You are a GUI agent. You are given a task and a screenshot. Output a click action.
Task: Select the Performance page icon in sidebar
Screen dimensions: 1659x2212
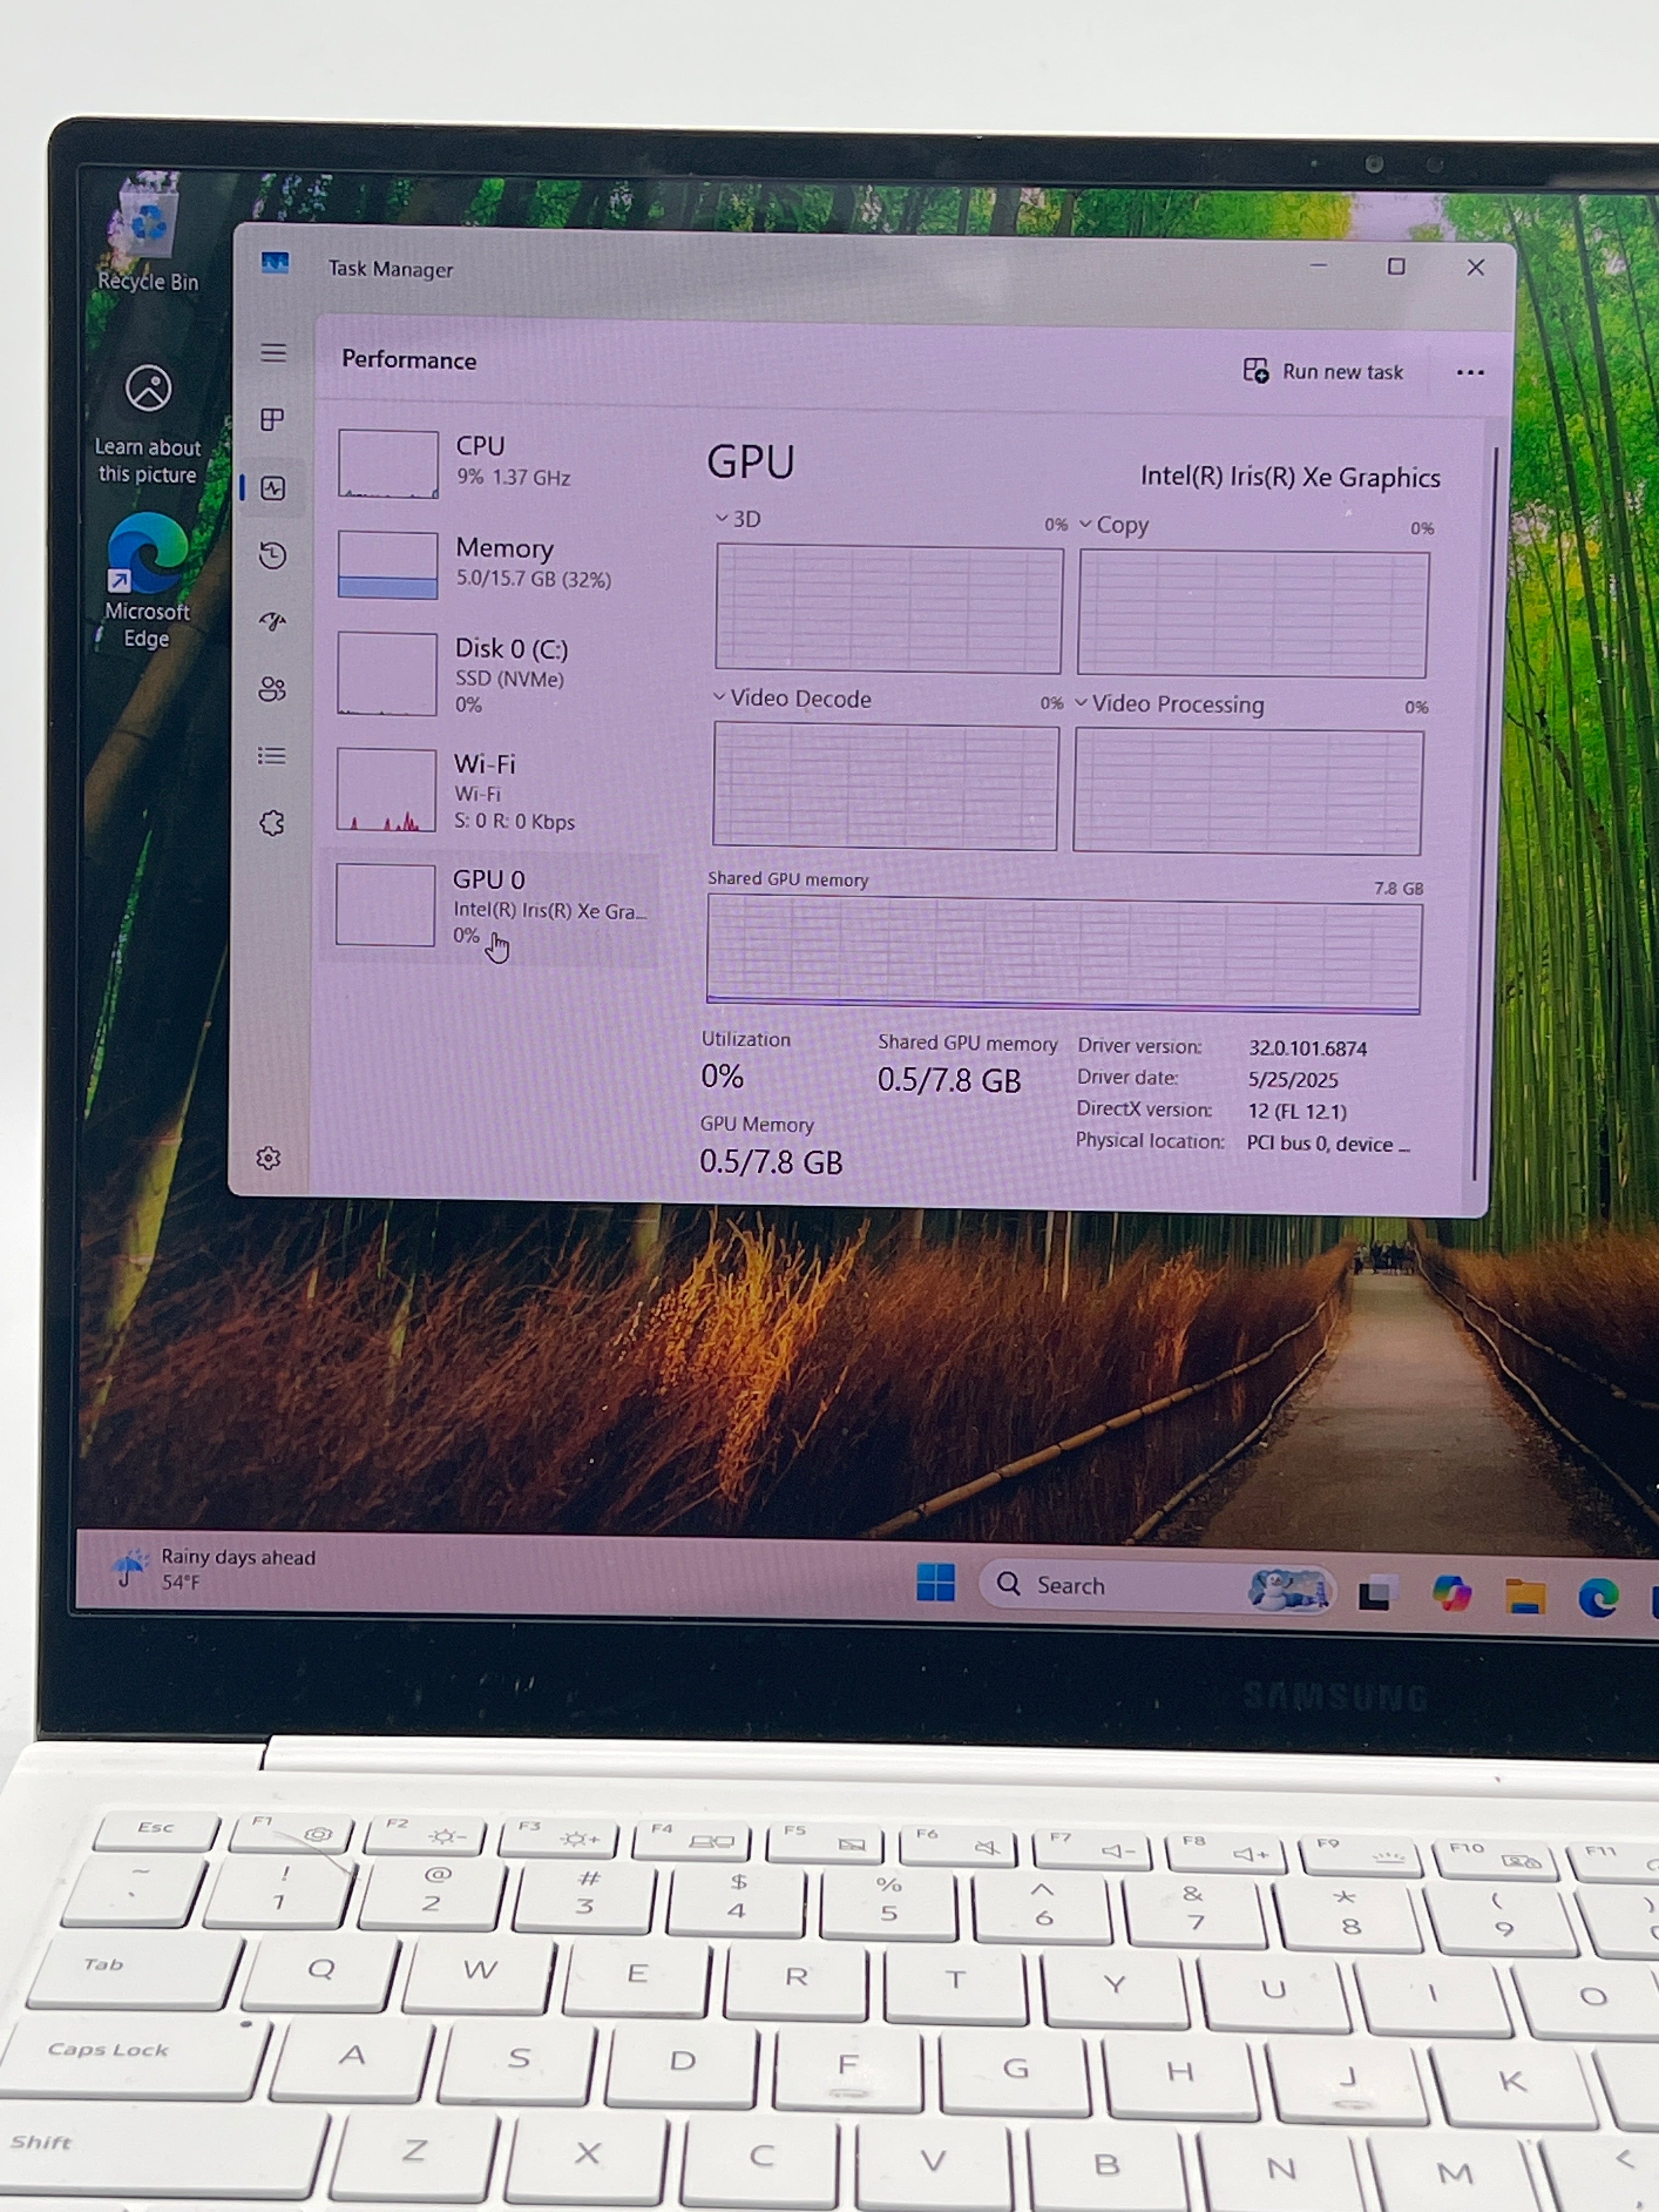click(272, 488)
